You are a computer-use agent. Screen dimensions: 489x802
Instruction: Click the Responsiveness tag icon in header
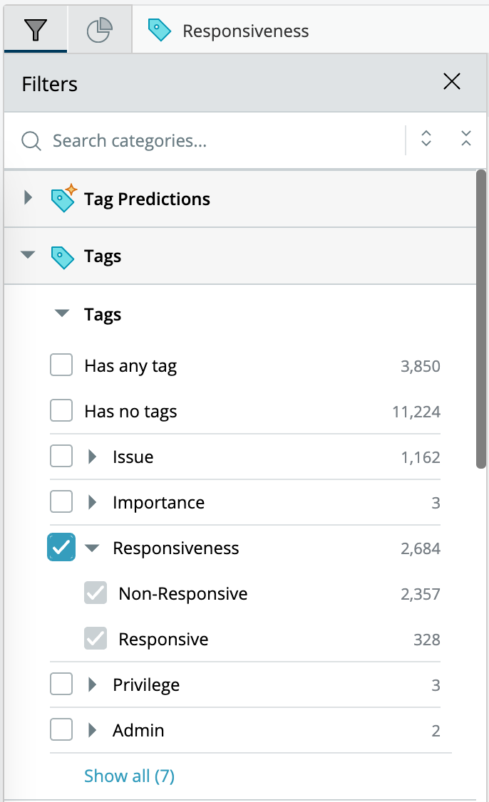[159, 30]
